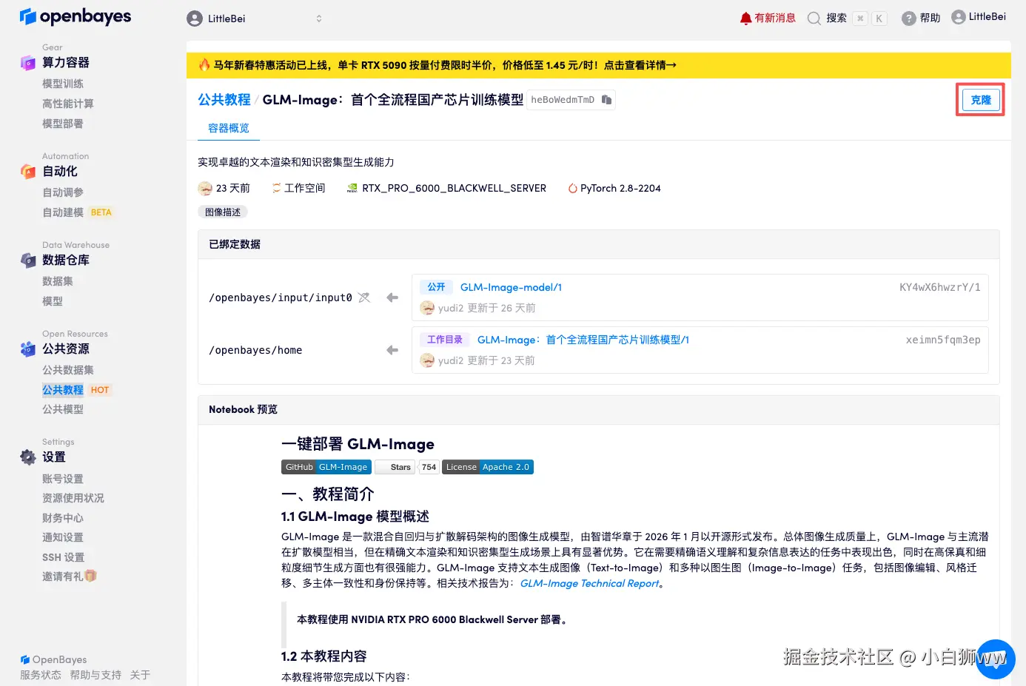Click the 工作空间 label icon
1026x686 pixels.
tap(276, 188)
